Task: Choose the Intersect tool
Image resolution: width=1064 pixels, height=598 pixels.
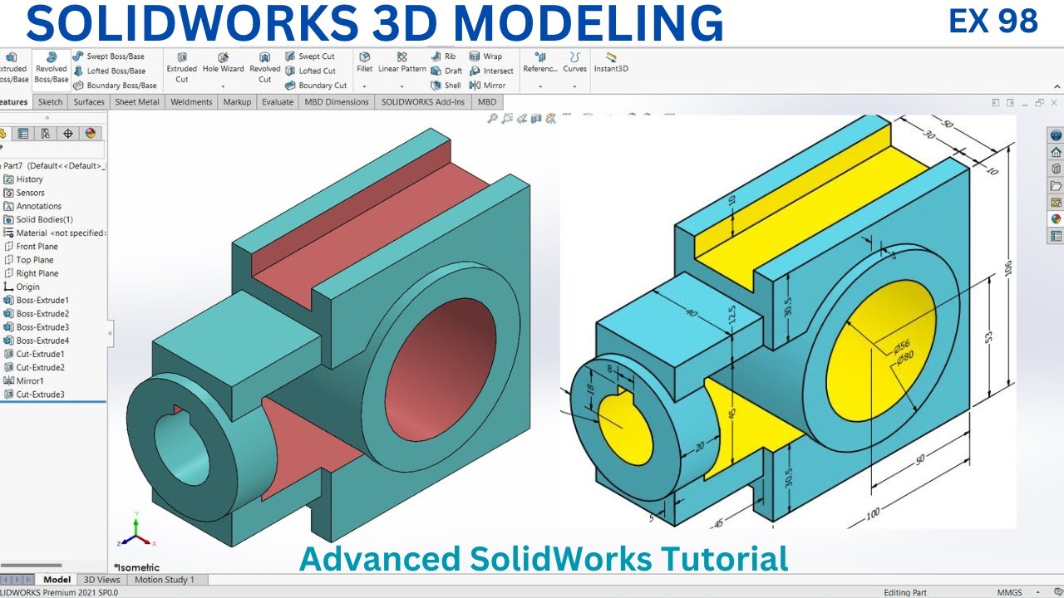Action: 491,71
